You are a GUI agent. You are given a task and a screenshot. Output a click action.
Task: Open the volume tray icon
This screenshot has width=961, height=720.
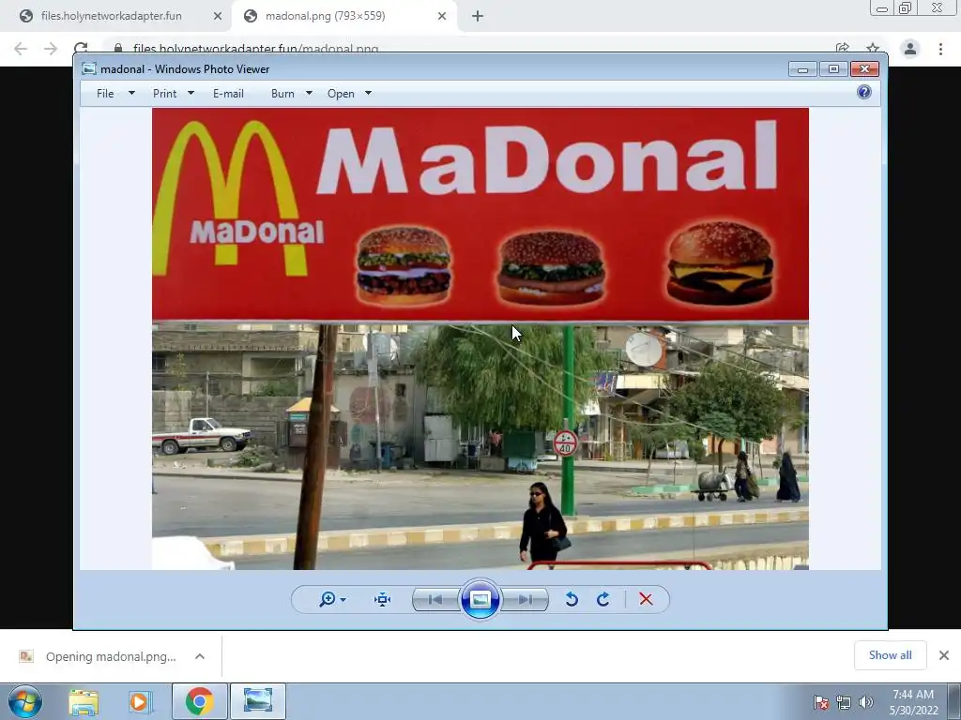[x=865, y=702]
